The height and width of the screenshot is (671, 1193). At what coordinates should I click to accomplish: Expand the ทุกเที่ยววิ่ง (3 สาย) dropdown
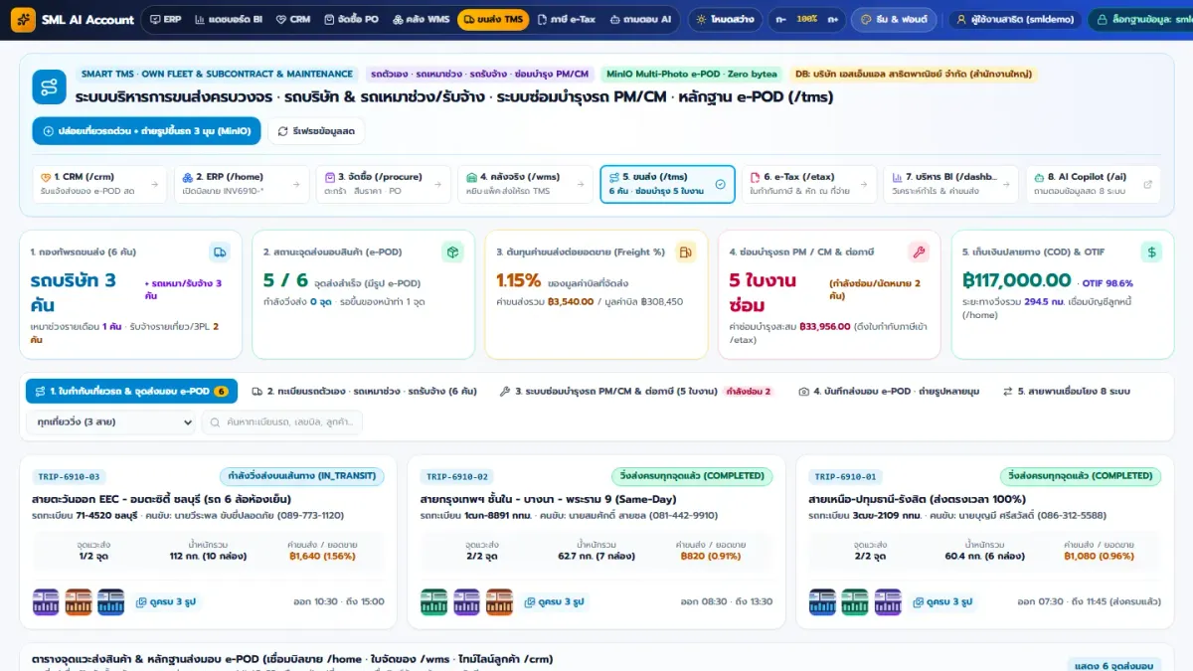(x=110, y=422)
